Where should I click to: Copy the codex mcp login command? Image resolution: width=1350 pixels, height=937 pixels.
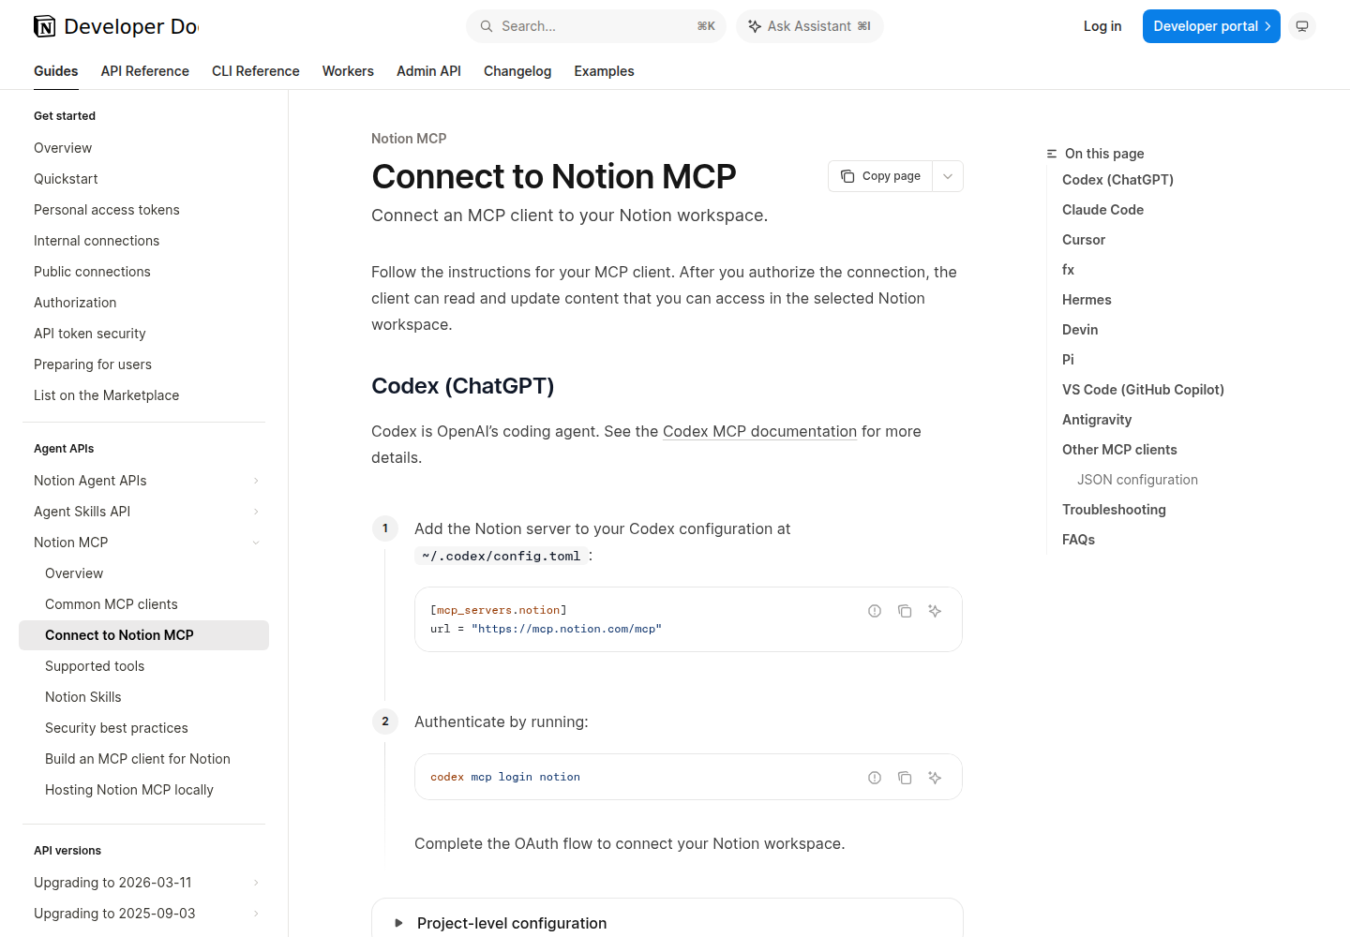[x=905, y=778]
